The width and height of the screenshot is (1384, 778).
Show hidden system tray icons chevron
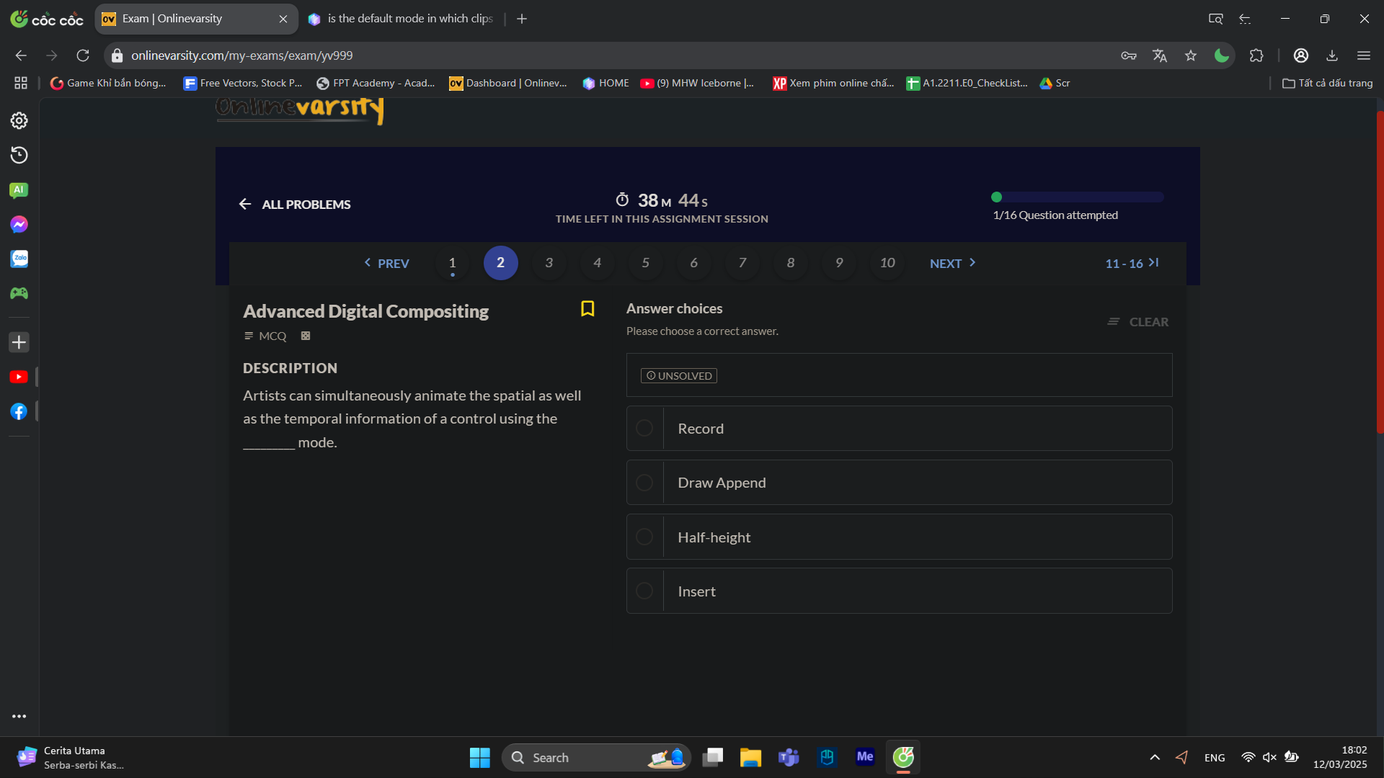(x=1155, y=757)
